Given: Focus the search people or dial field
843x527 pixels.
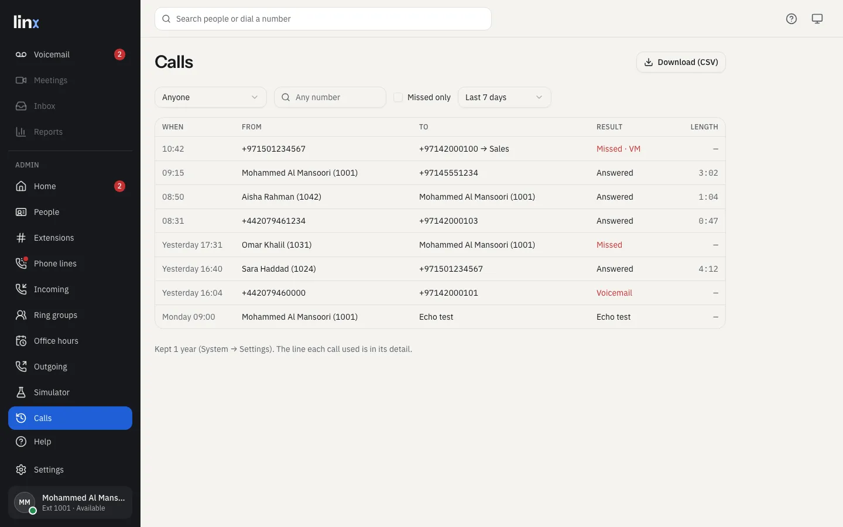Looking at the screenshot, I should click(323, 19).
